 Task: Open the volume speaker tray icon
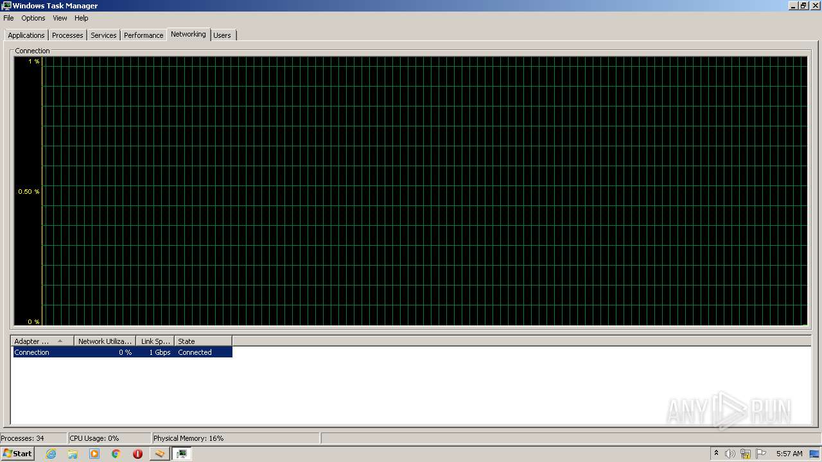730,454
